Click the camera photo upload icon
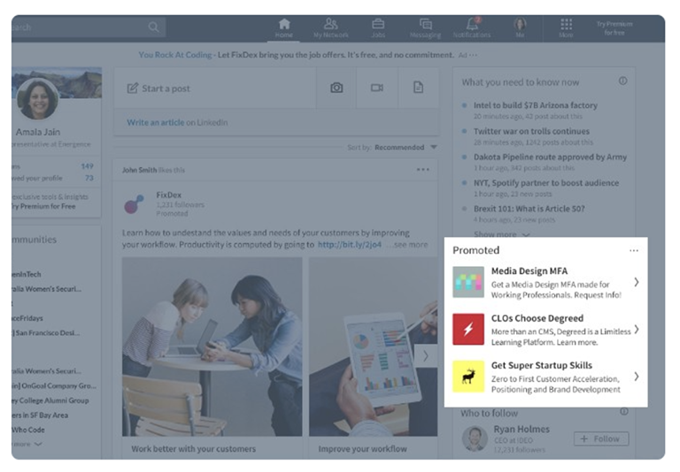 336,88
